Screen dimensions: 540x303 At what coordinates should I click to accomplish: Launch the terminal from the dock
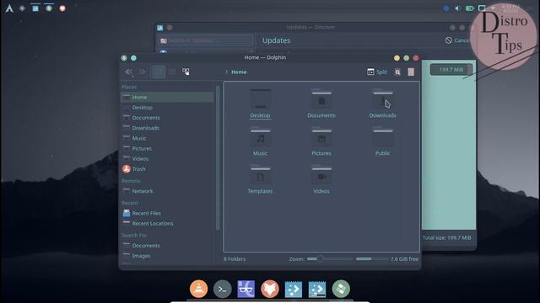(222, 290)
